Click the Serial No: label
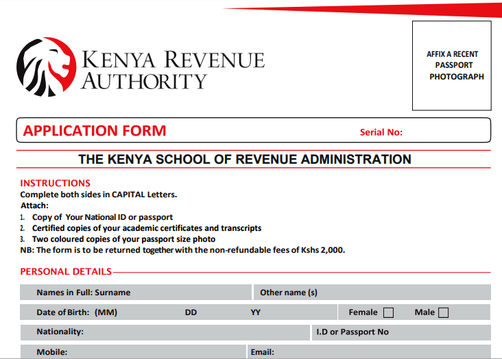 click(x=381, y=132)
